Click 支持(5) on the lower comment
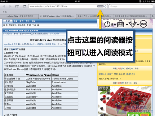 pyautogui.click(x=121, y=83)
